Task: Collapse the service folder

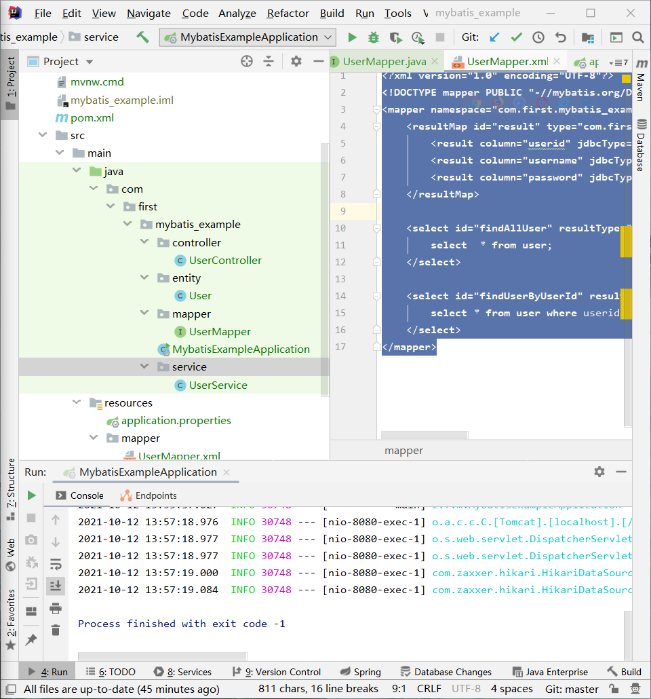Action: point(144,366)
